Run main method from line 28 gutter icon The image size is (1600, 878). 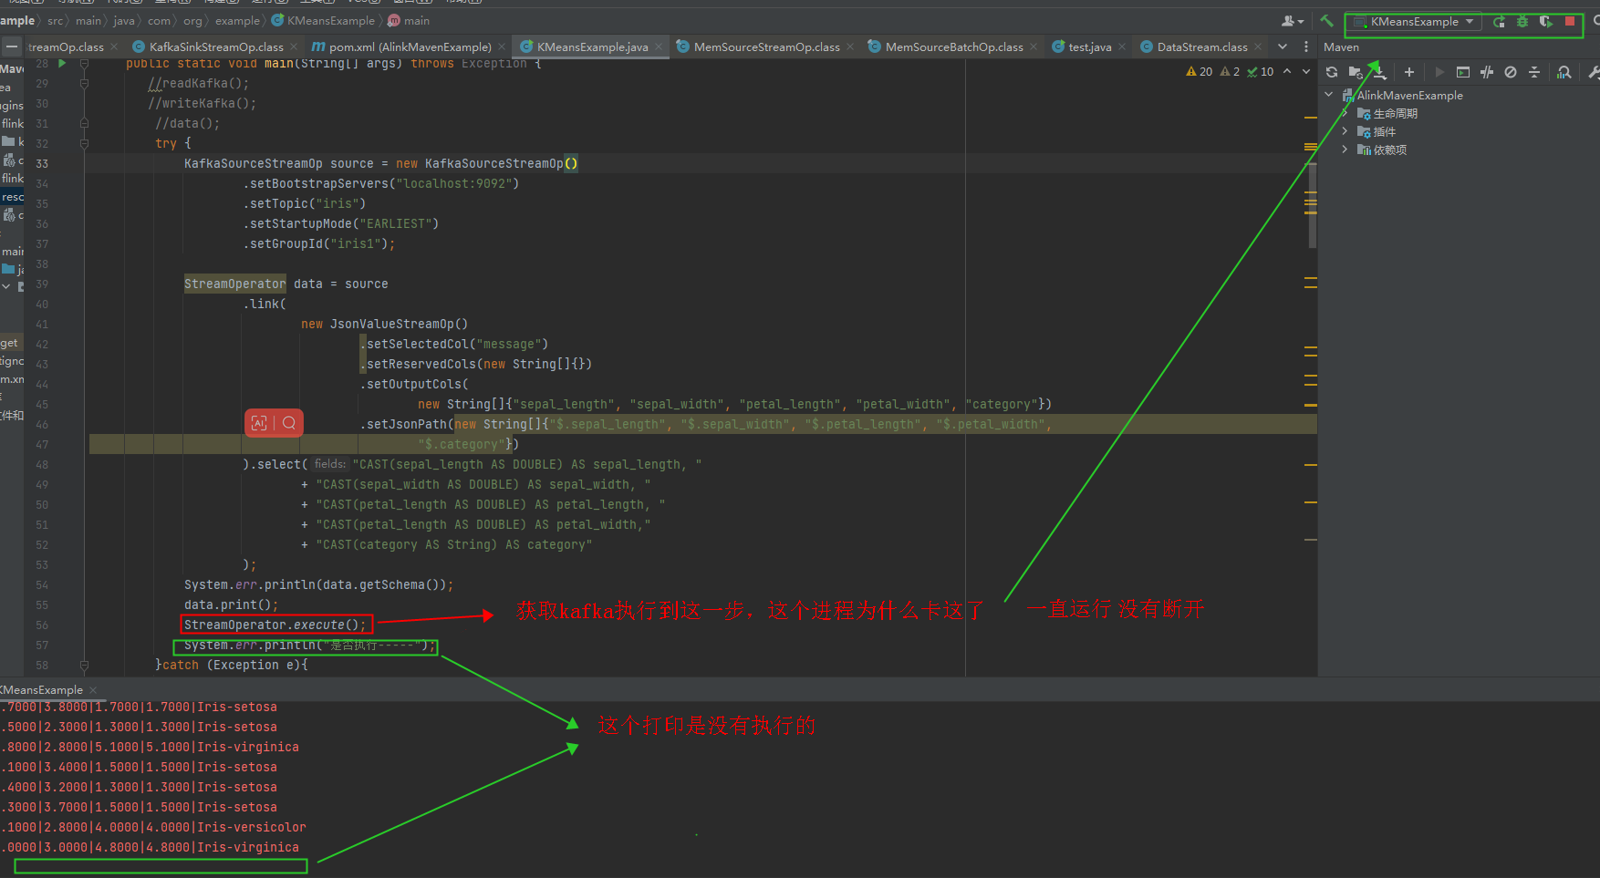pyautogui.click(x=62, y=64)
